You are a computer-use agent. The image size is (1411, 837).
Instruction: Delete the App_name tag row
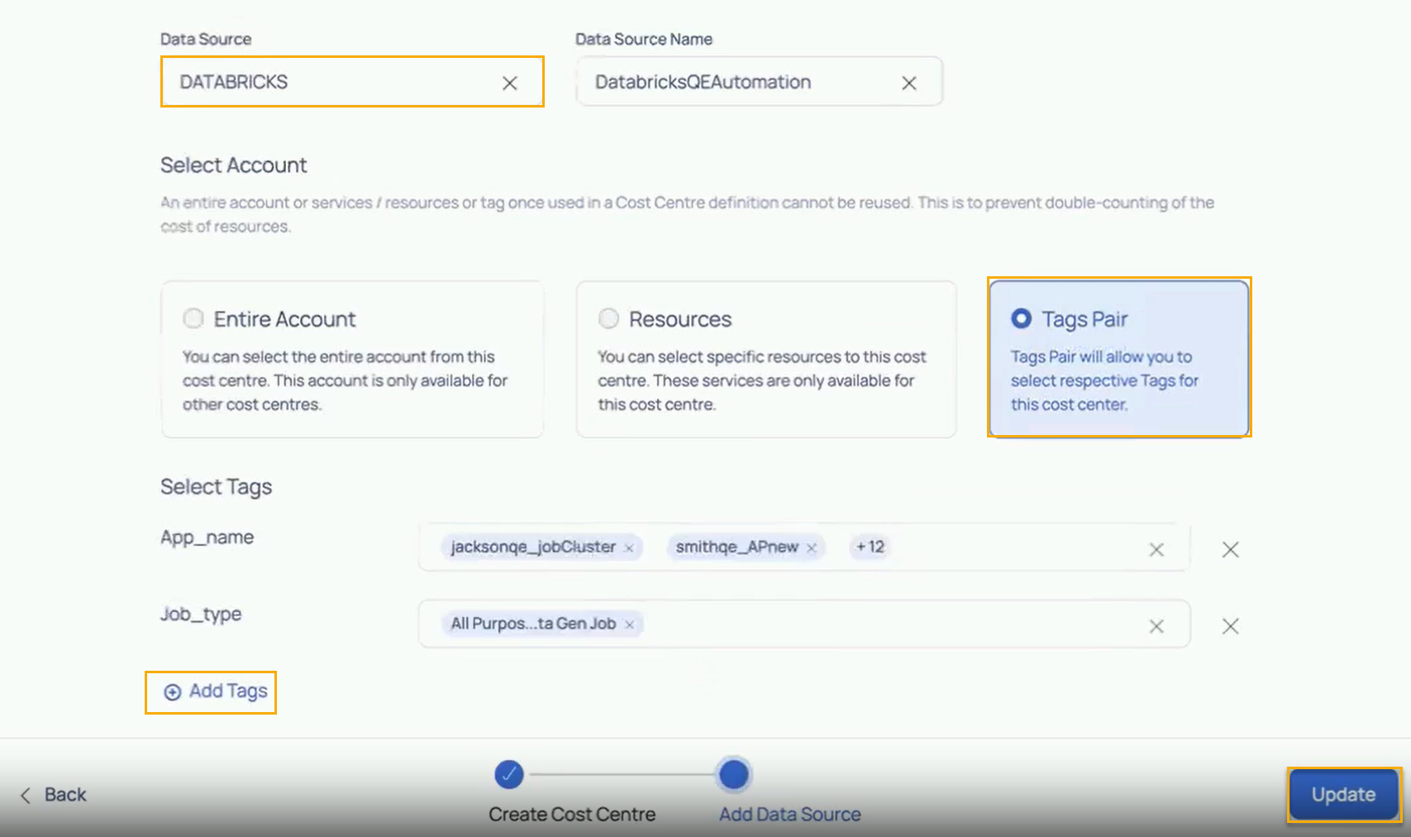(x=1231, y=549)
